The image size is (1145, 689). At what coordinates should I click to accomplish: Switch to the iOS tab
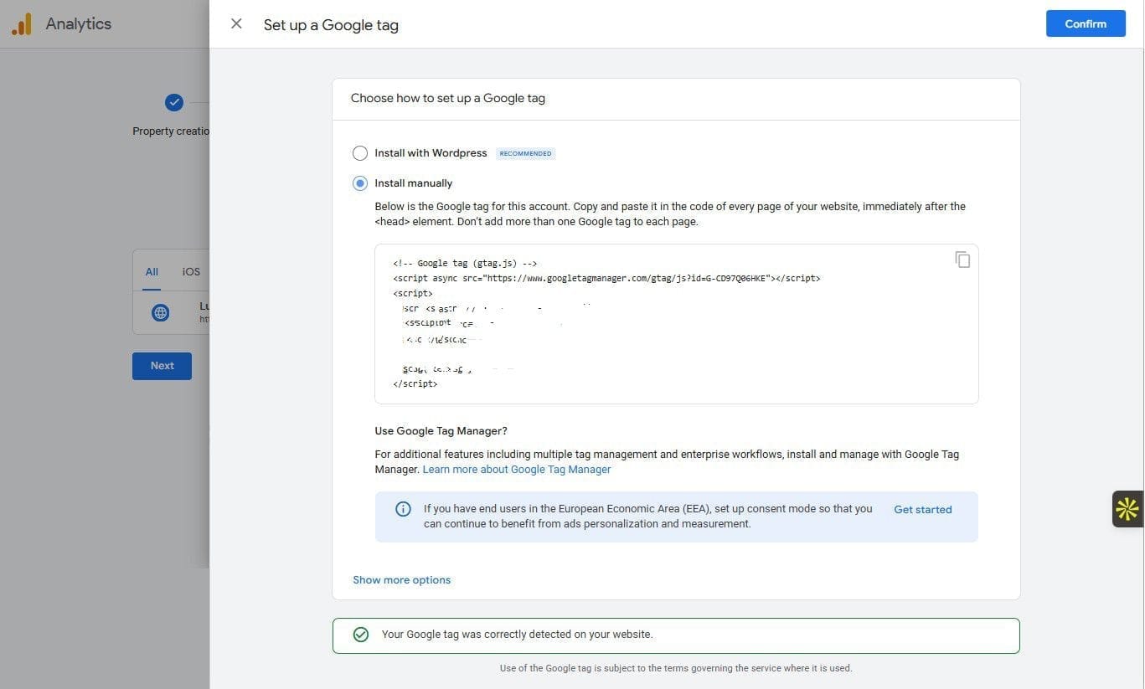coord(191,271)
